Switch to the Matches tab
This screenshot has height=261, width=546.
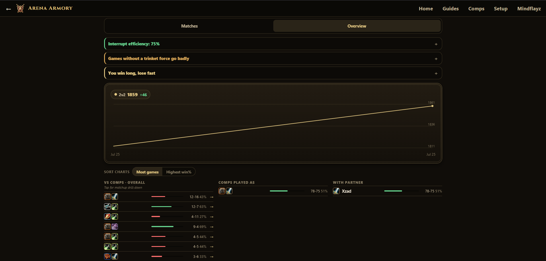pos(189,26)
